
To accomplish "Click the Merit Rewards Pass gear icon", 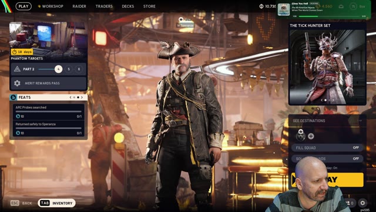I will (17, 83).
